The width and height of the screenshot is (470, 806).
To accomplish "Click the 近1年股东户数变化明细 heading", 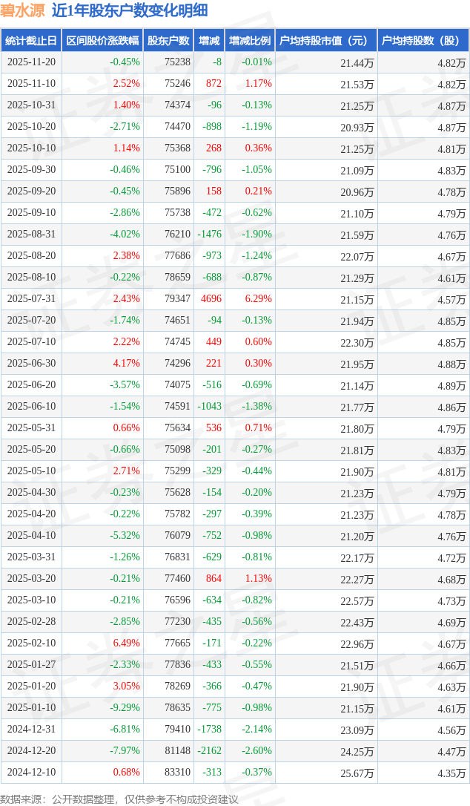I will tap(130, 10).
